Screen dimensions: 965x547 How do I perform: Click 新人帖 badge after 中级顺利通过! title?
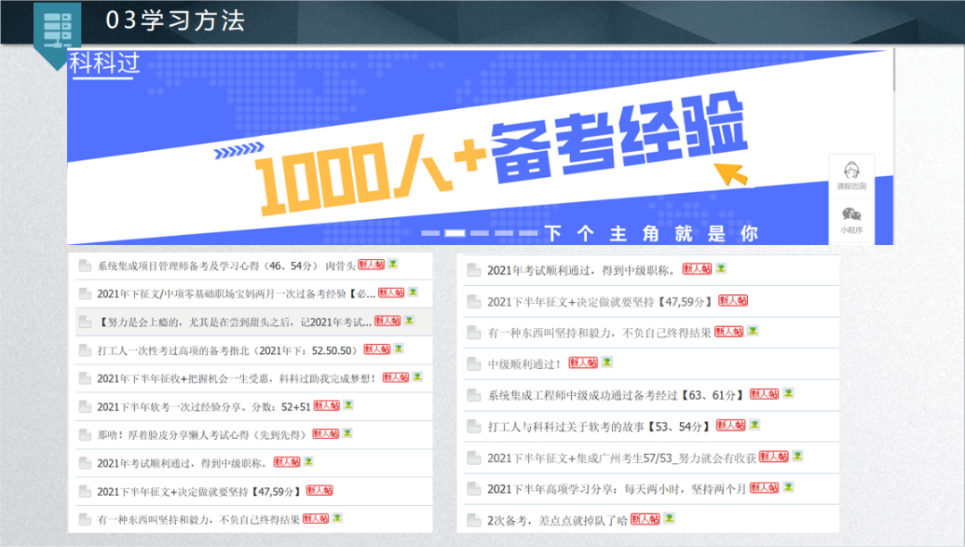583,362
